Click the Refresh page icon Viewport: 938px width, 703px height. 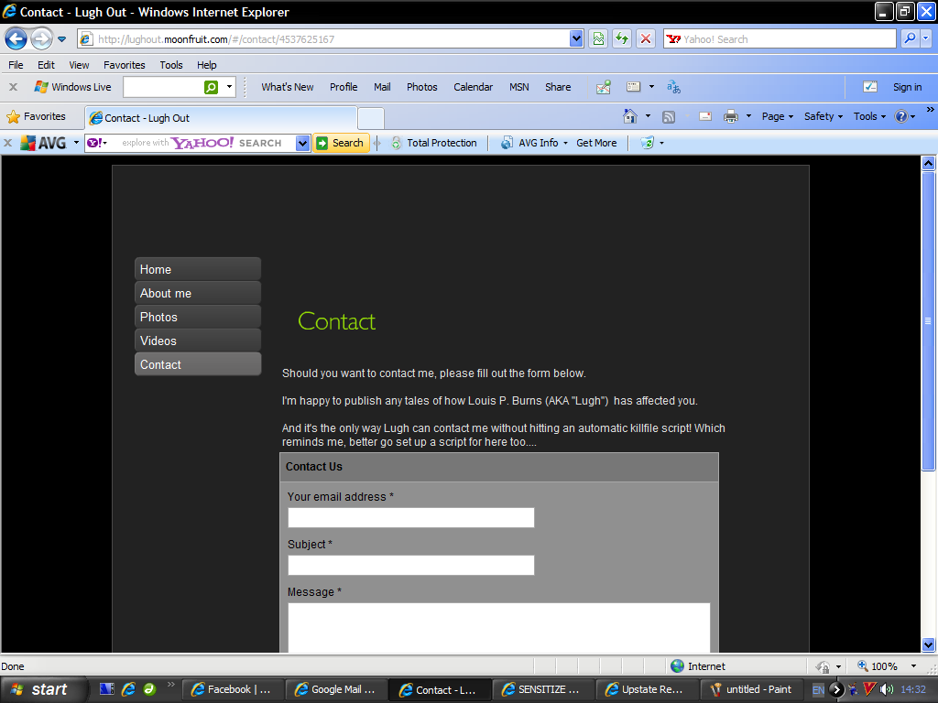(x=622, y=38)
